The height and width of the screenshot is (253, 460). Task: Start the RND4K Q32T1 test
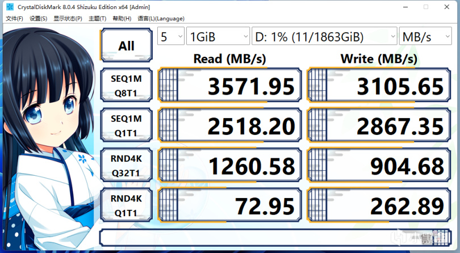click(x=127, y=165)
